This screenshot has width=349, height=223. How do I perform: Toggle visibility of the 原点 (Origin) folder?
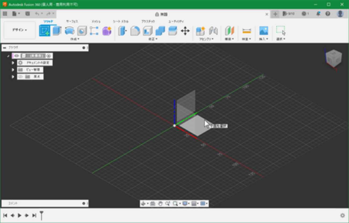pos(20,77)
